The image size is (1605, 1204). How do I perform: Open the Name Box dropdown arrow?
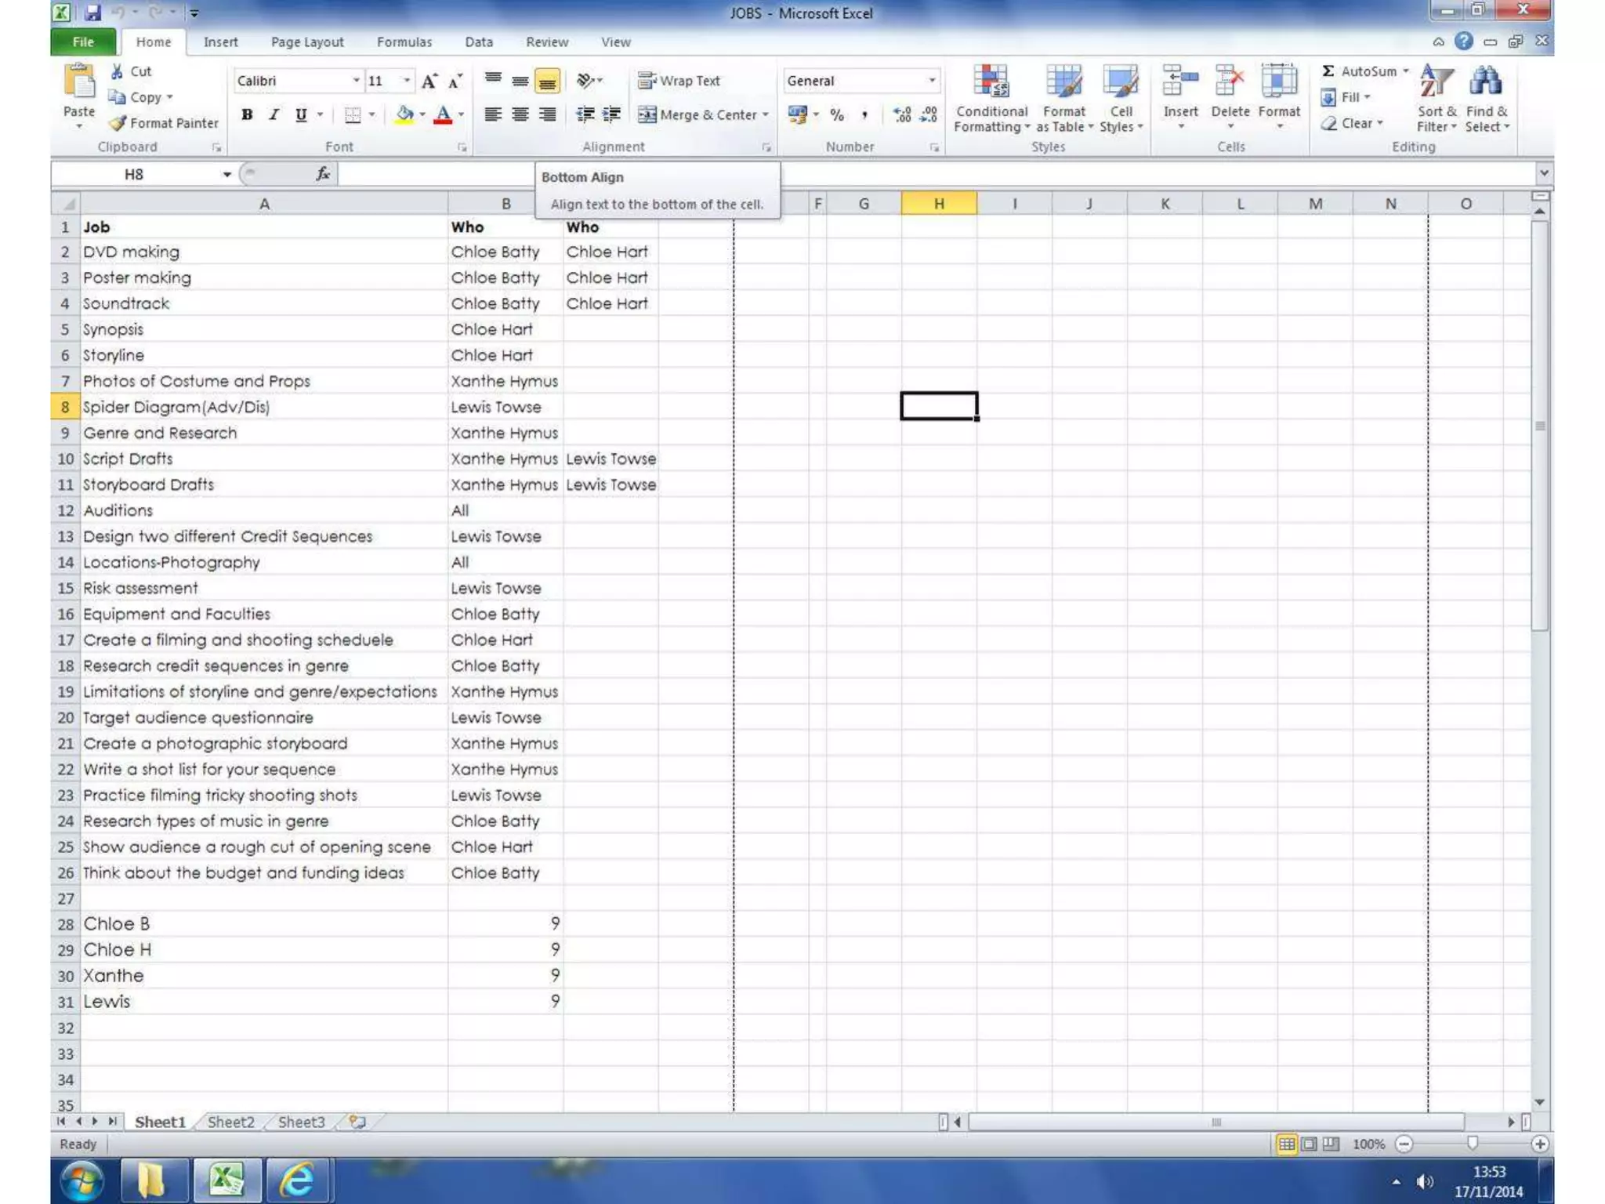[226, 174]
